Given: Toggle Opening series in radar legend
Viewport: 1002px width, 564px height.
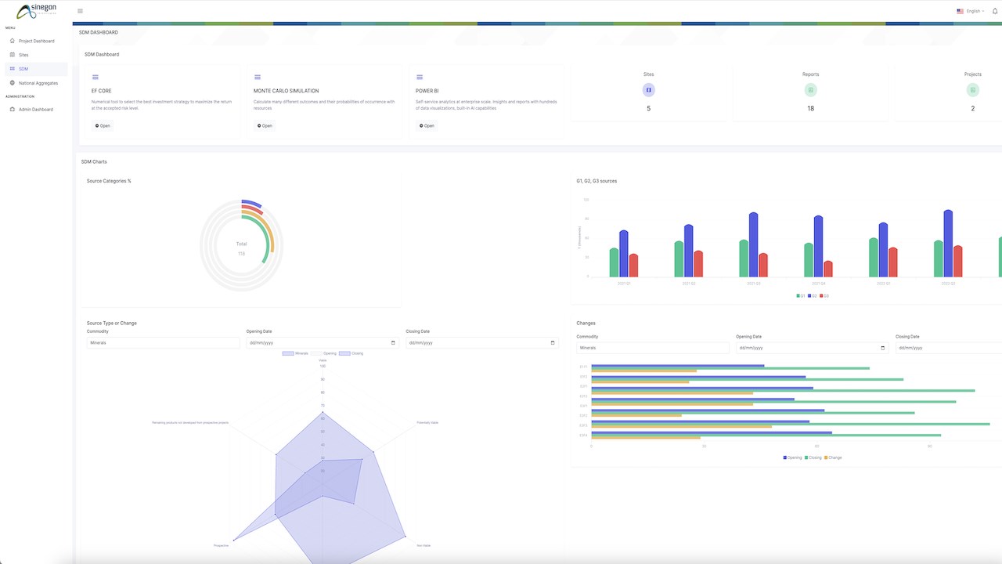Looking at the screenshot, I should (324, 353).
